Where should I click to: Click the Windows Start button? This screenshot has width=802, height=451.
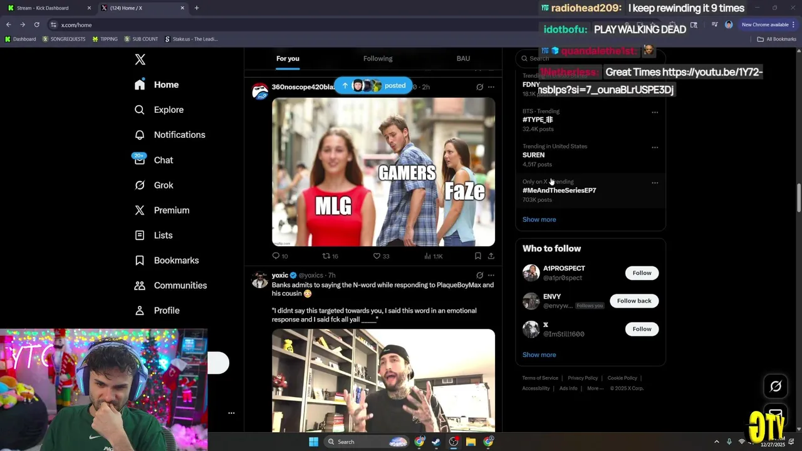point(313,442)
